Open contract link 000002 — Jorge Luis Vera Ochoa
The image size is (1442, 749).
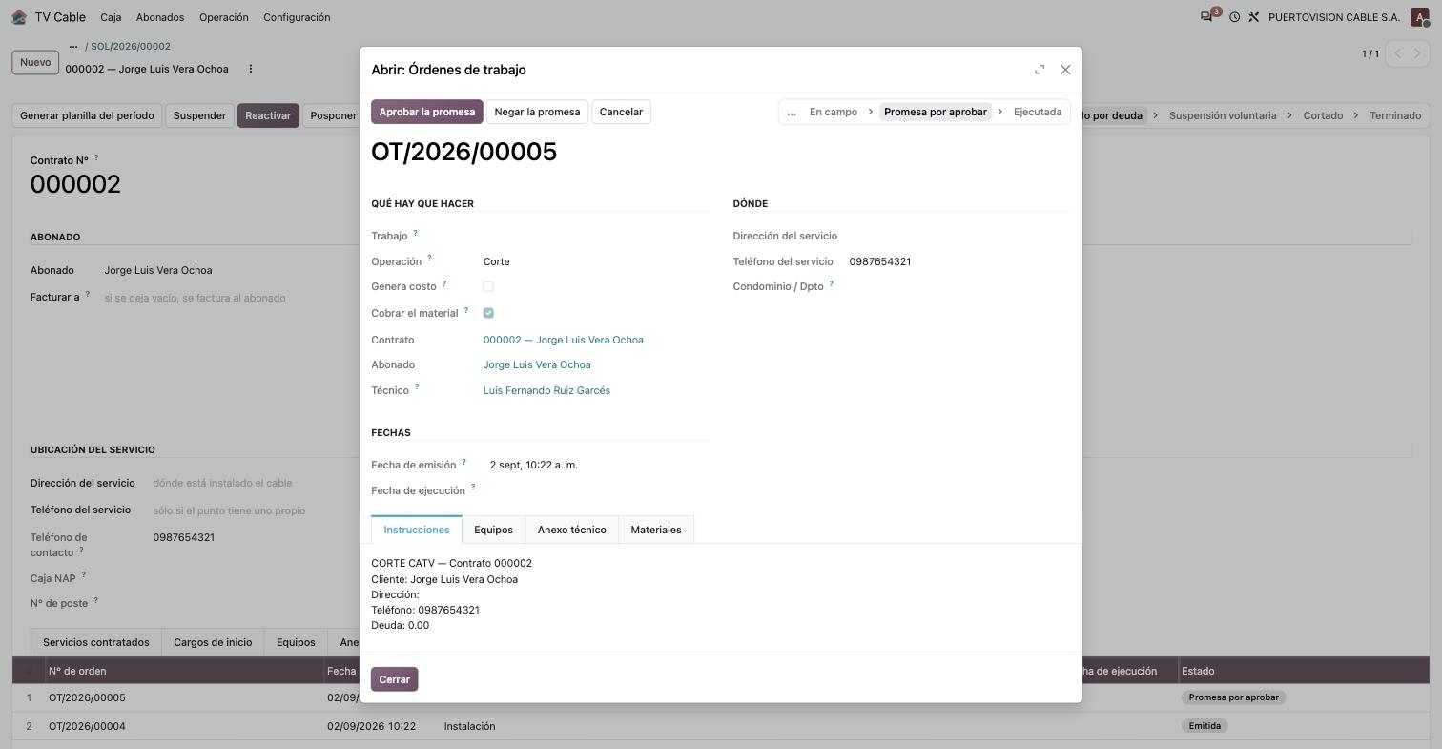[563, 340]
